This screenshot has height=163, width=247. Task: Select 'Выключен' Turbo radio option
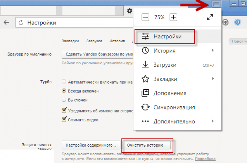(64, 100)
